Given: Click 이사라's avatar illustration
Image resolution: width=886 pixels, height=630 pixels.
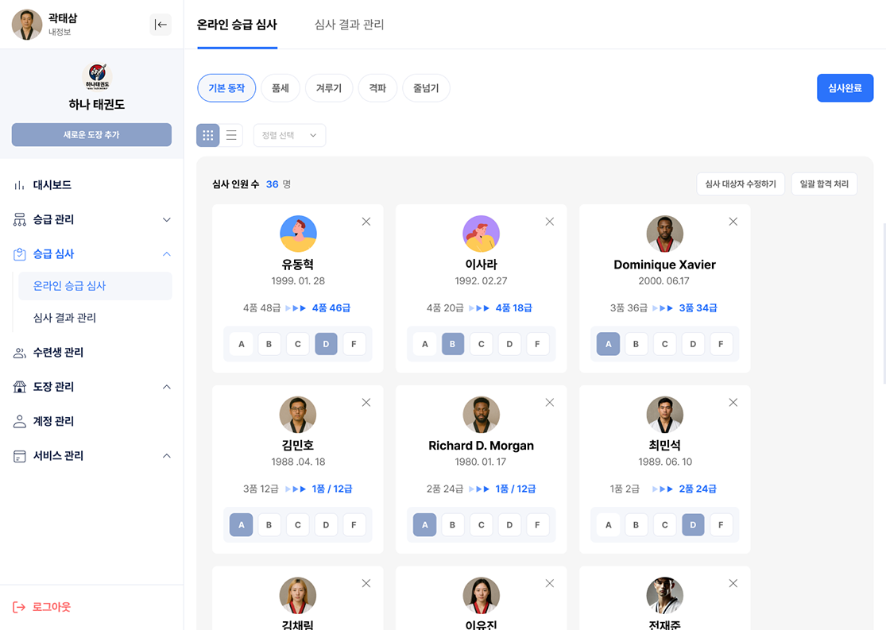Looking at the screenshot, I should (x=481, y=234).
